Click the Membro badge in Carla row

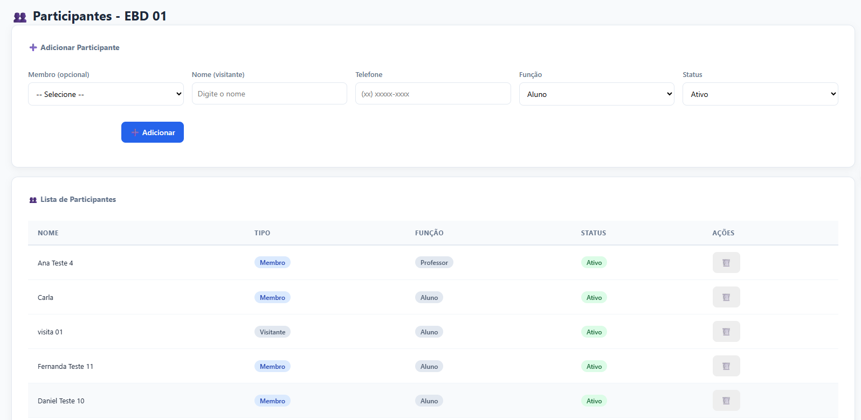tap(272, 298)
